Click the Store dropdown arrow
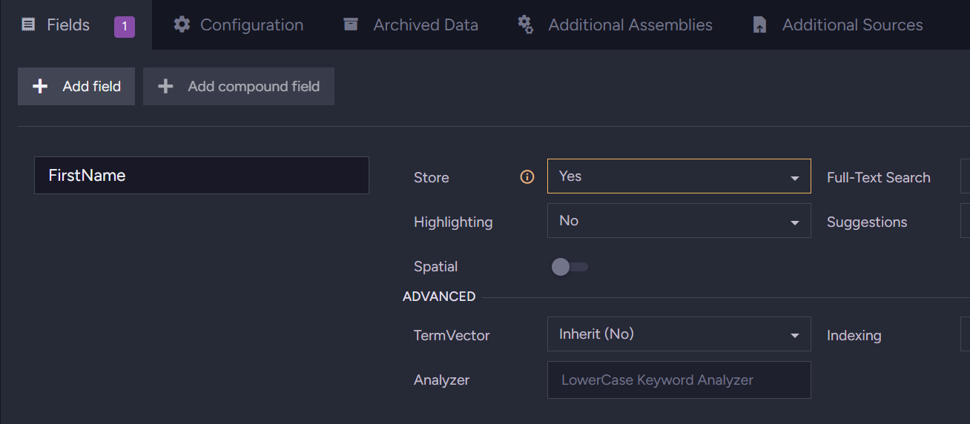 click(795, 179)
